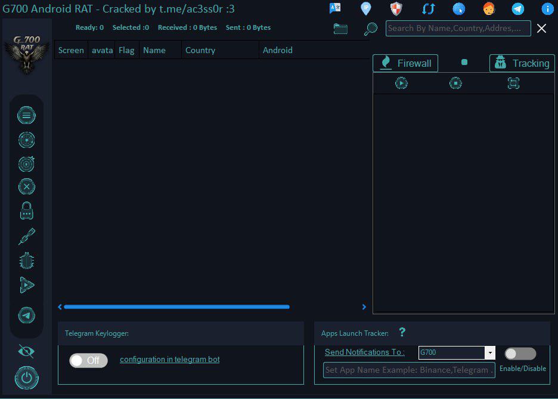Image resolution: width=558 pixels, height=399 pixels.
Task: Switch the Telegram Keylogger Off toggle
Action: [88, 360]
